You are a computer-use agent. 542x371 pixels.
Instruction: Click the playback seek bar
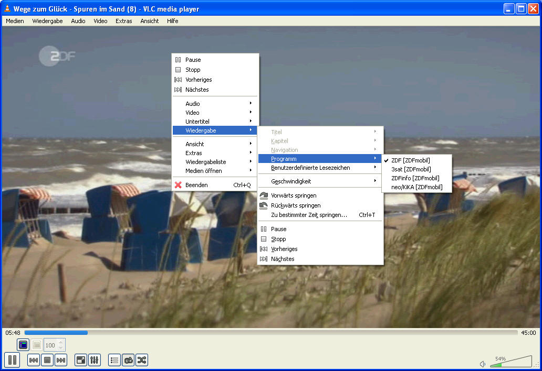coord(271,333)
